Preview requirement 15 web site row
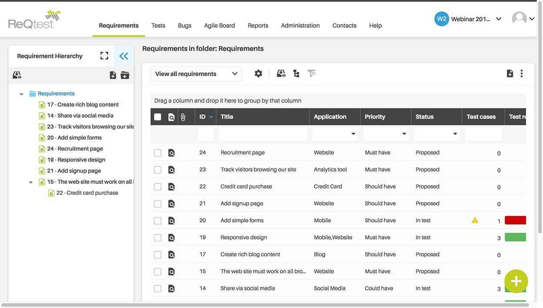 172,272
